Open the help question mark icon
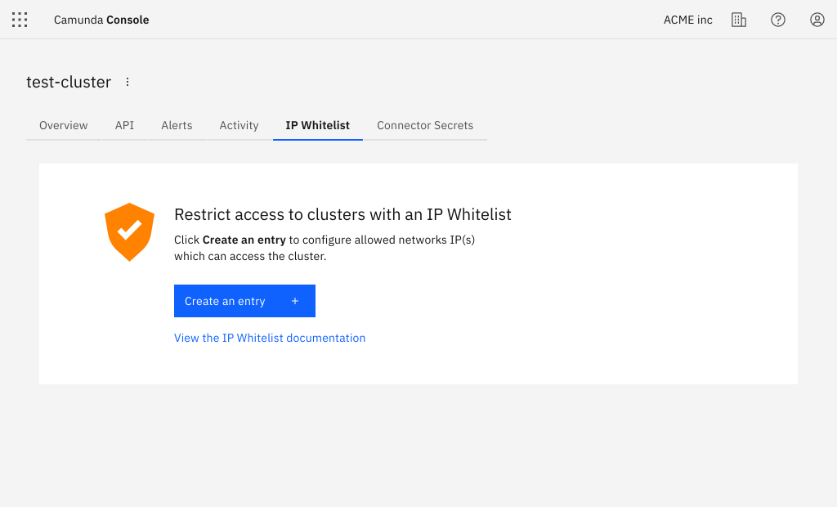 [x=778, y=20]
